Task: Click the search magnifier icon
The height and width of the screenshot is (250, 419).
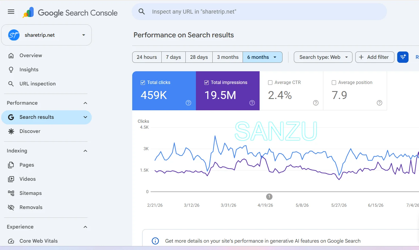Action: (142, 12)
